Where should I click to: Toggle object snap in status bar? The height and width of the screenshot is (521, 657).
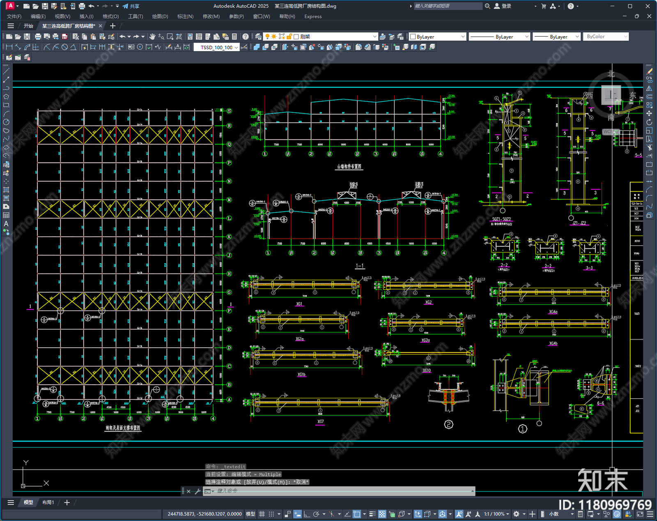pyautogui.click(x=357, y=514)
